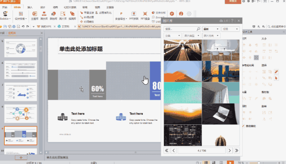Switch to the 设计 ribbon tab
The width and height of the screenshot is (286, 164).
43,7
